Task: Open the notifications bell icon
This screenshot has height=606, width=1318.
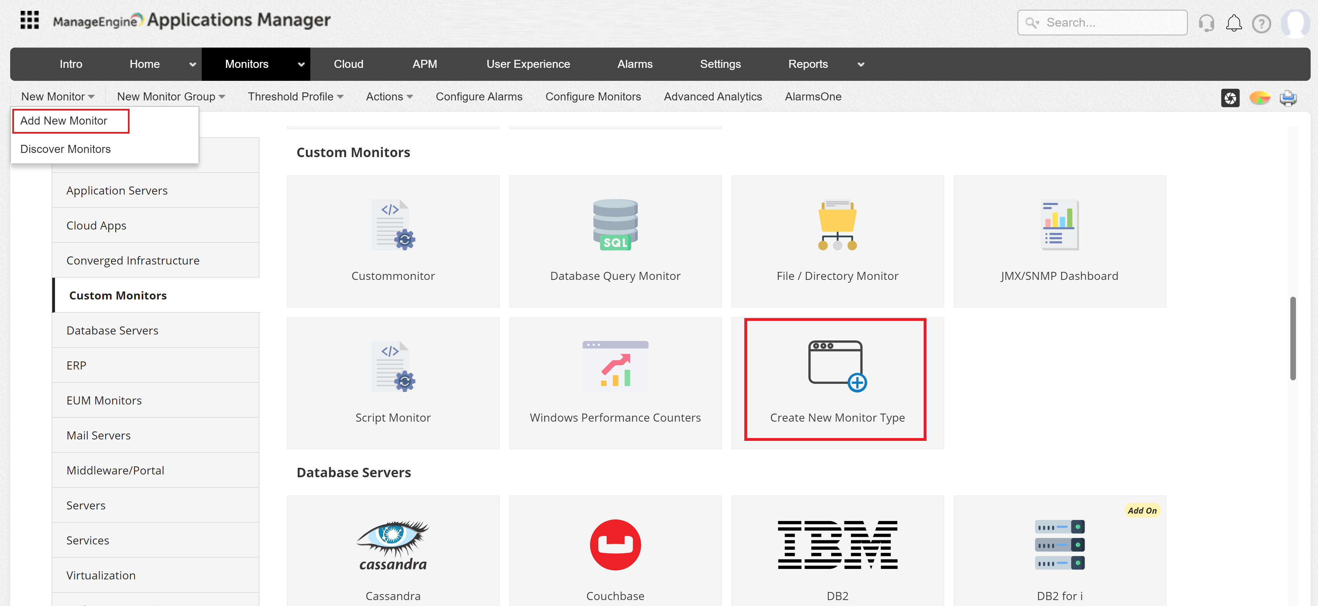Action: pyautogui.click(x=1234, y=23)
